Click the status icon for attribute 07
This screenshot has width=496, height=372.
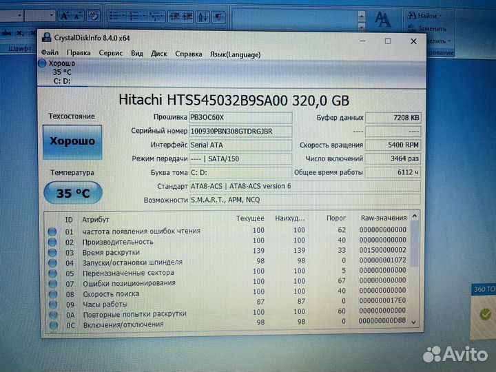[x=53, y=284]
